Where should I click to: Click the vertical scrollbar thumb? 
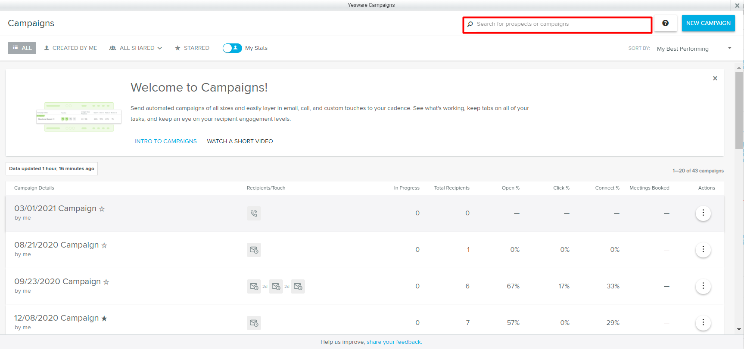coord(739,110)
